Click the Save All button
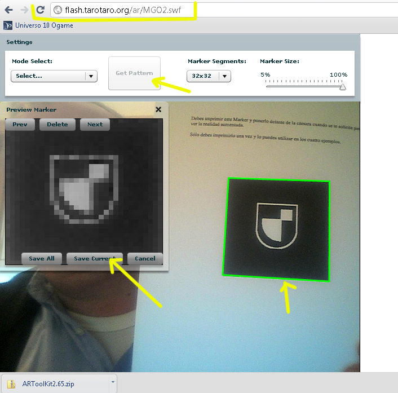Screen dimensions: 398x393 [x=42, y=258]
